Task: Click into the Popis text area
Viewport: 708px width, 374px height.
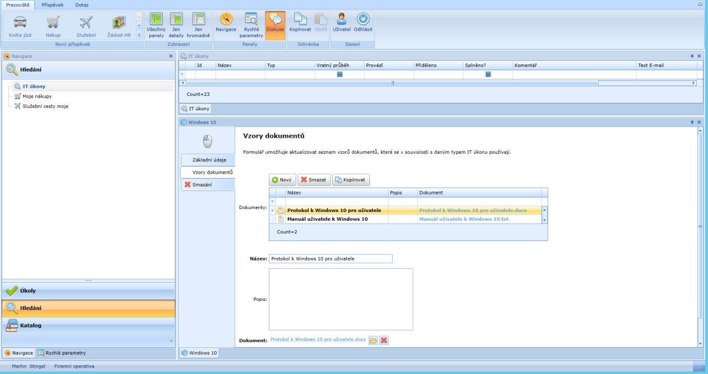Action: [x=340, y=299]
